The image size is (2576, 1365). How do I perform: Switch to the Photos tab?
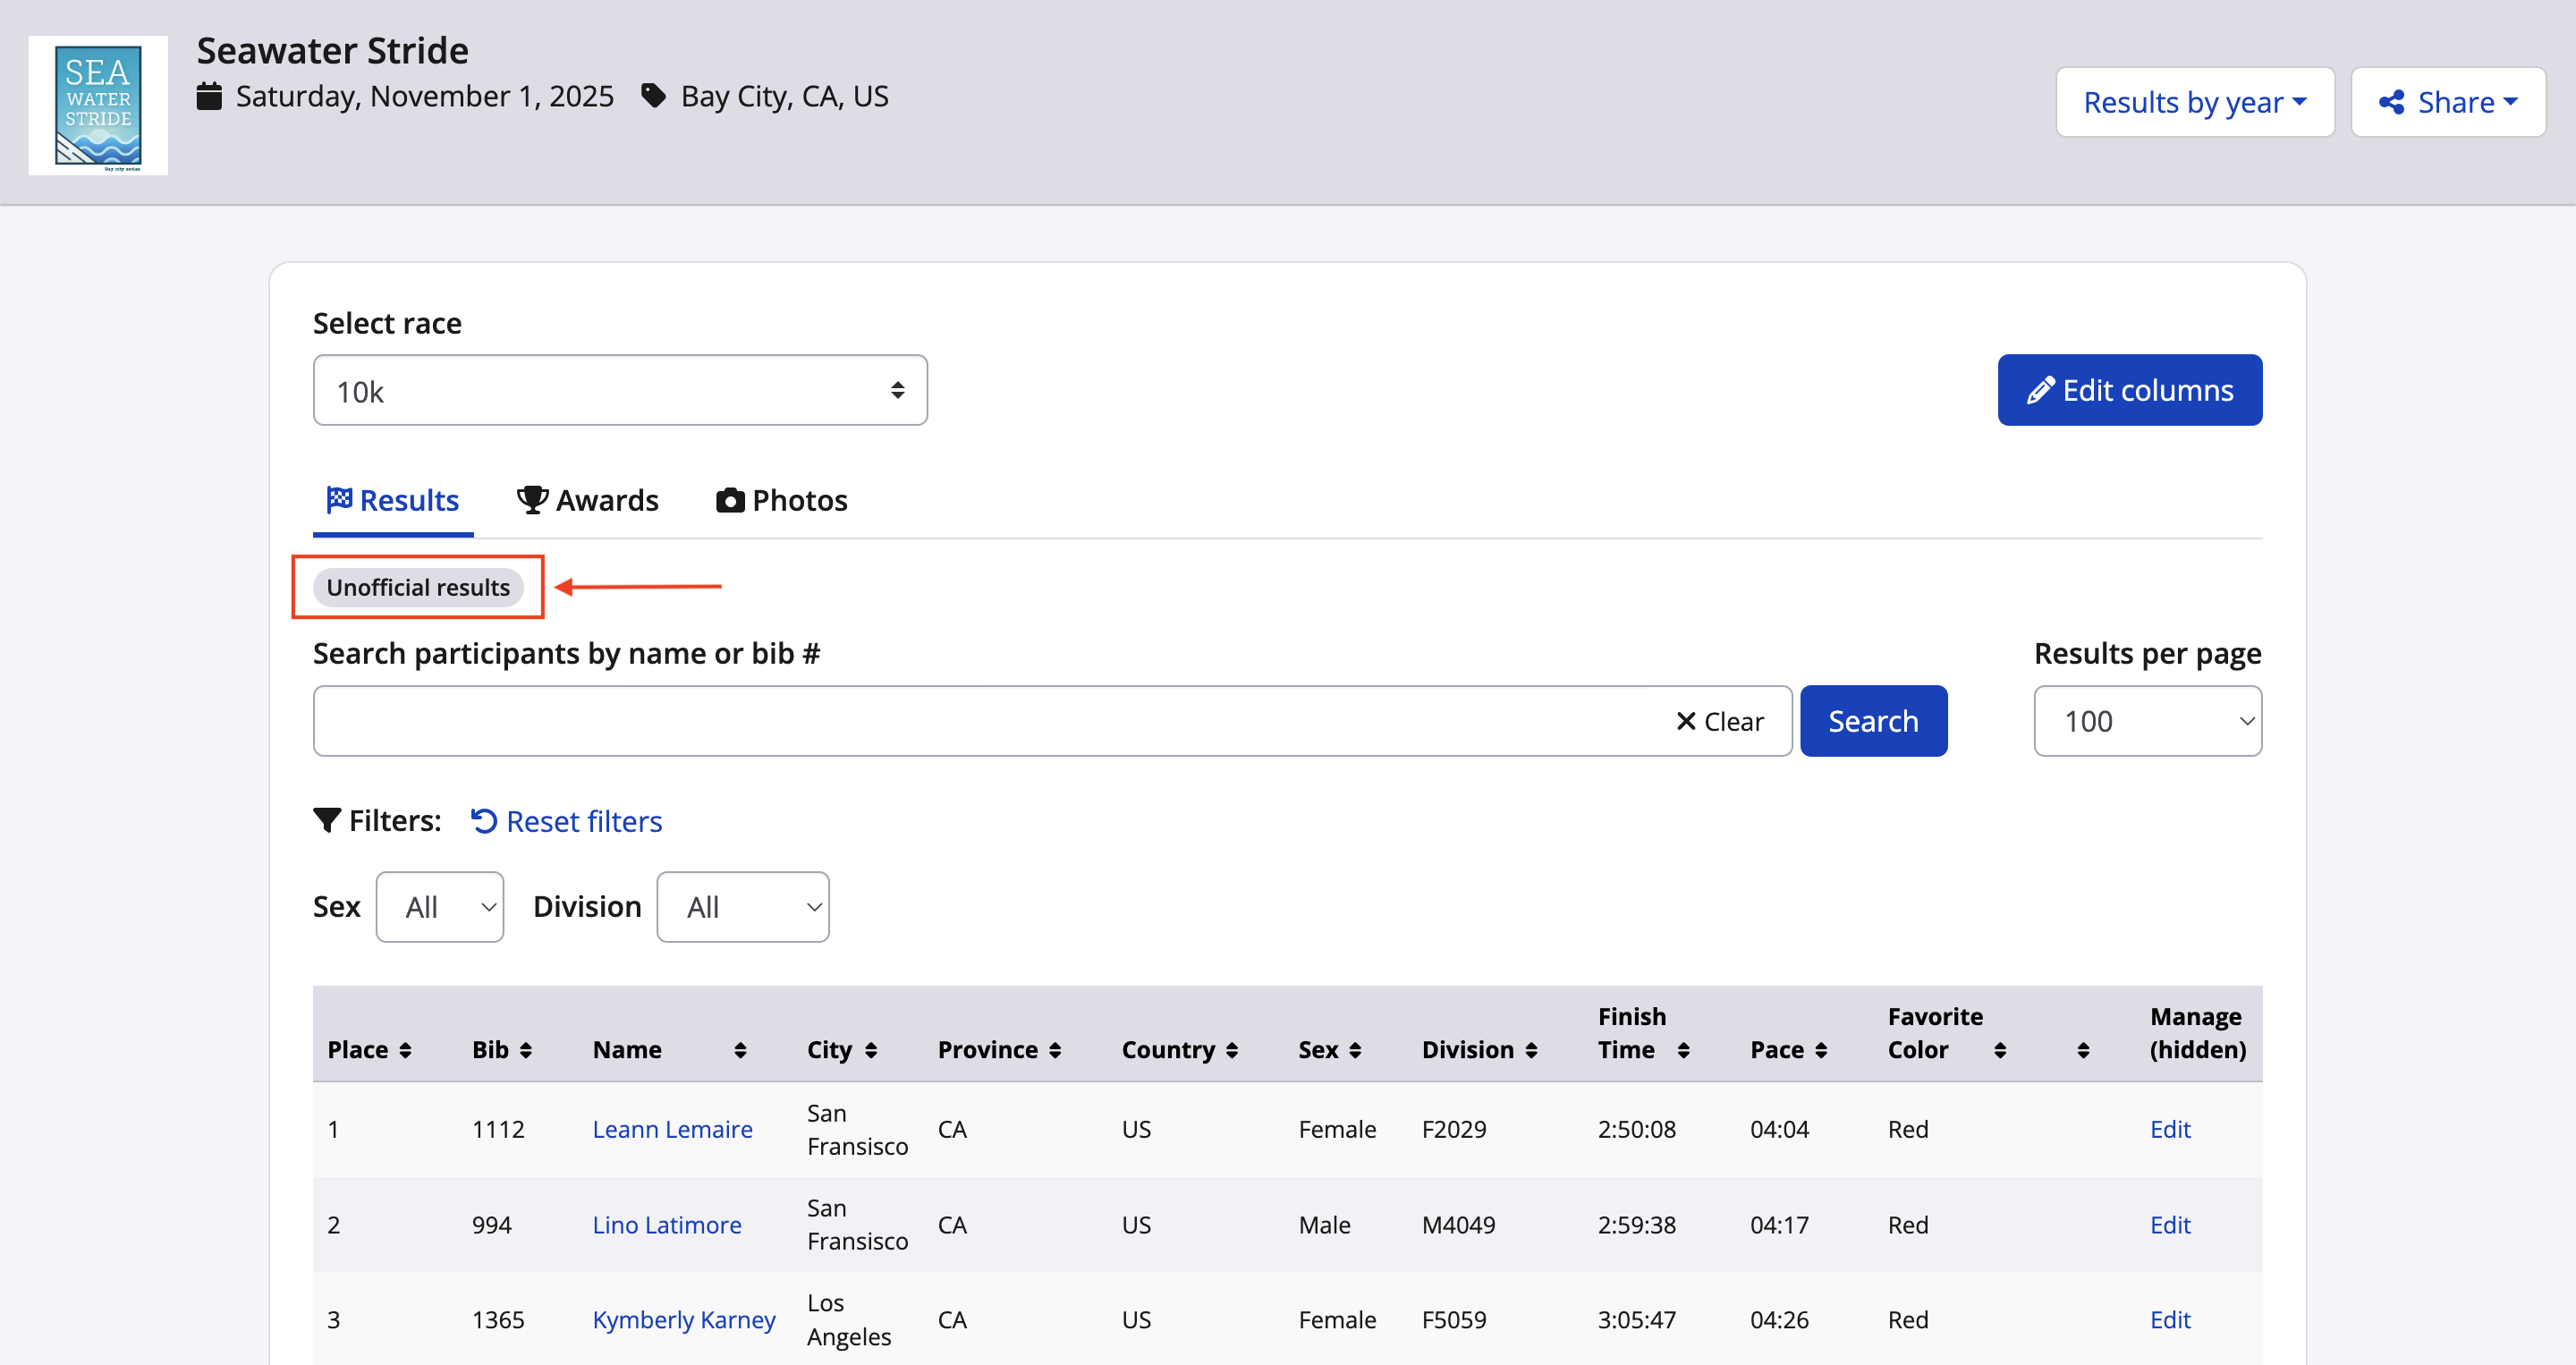click(x=782, y=500)
